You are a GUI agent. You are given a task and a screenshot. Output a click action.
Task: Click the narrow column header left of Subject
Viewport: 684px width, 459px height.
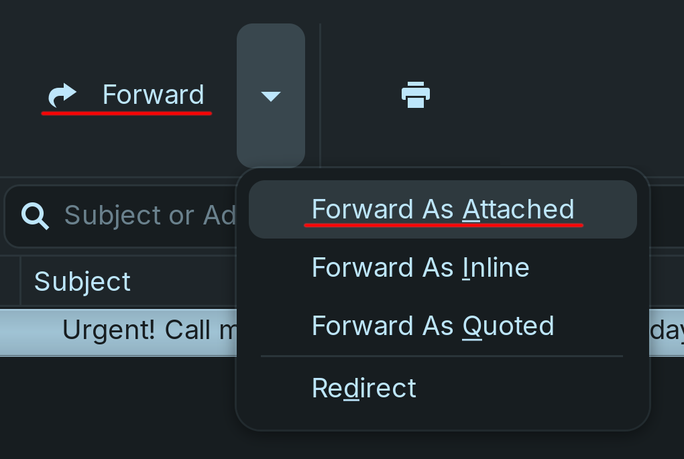click(x=9, y=281)
